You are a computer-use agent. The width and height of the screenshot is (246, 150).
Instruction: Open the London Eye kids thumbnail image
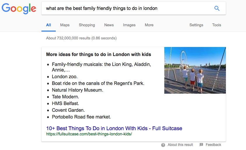(195, 70)
